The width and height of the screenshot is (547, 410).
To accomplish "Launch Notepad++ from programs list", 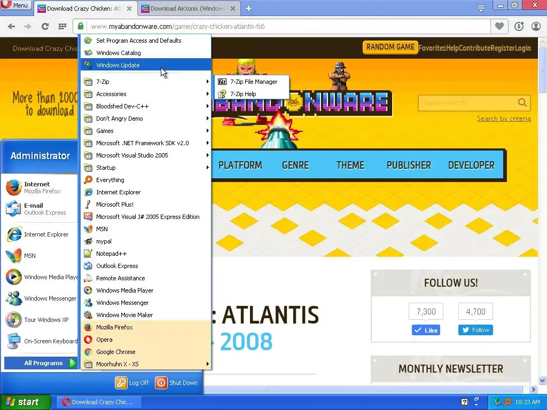I will [146, 254].
